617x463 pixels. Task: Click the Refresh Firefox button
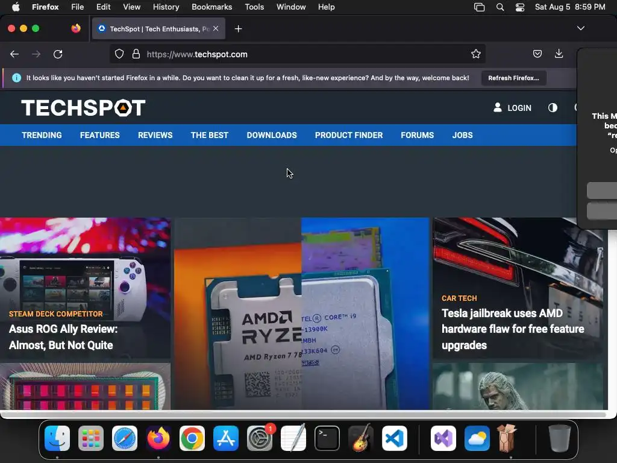(x=513, y=78)
